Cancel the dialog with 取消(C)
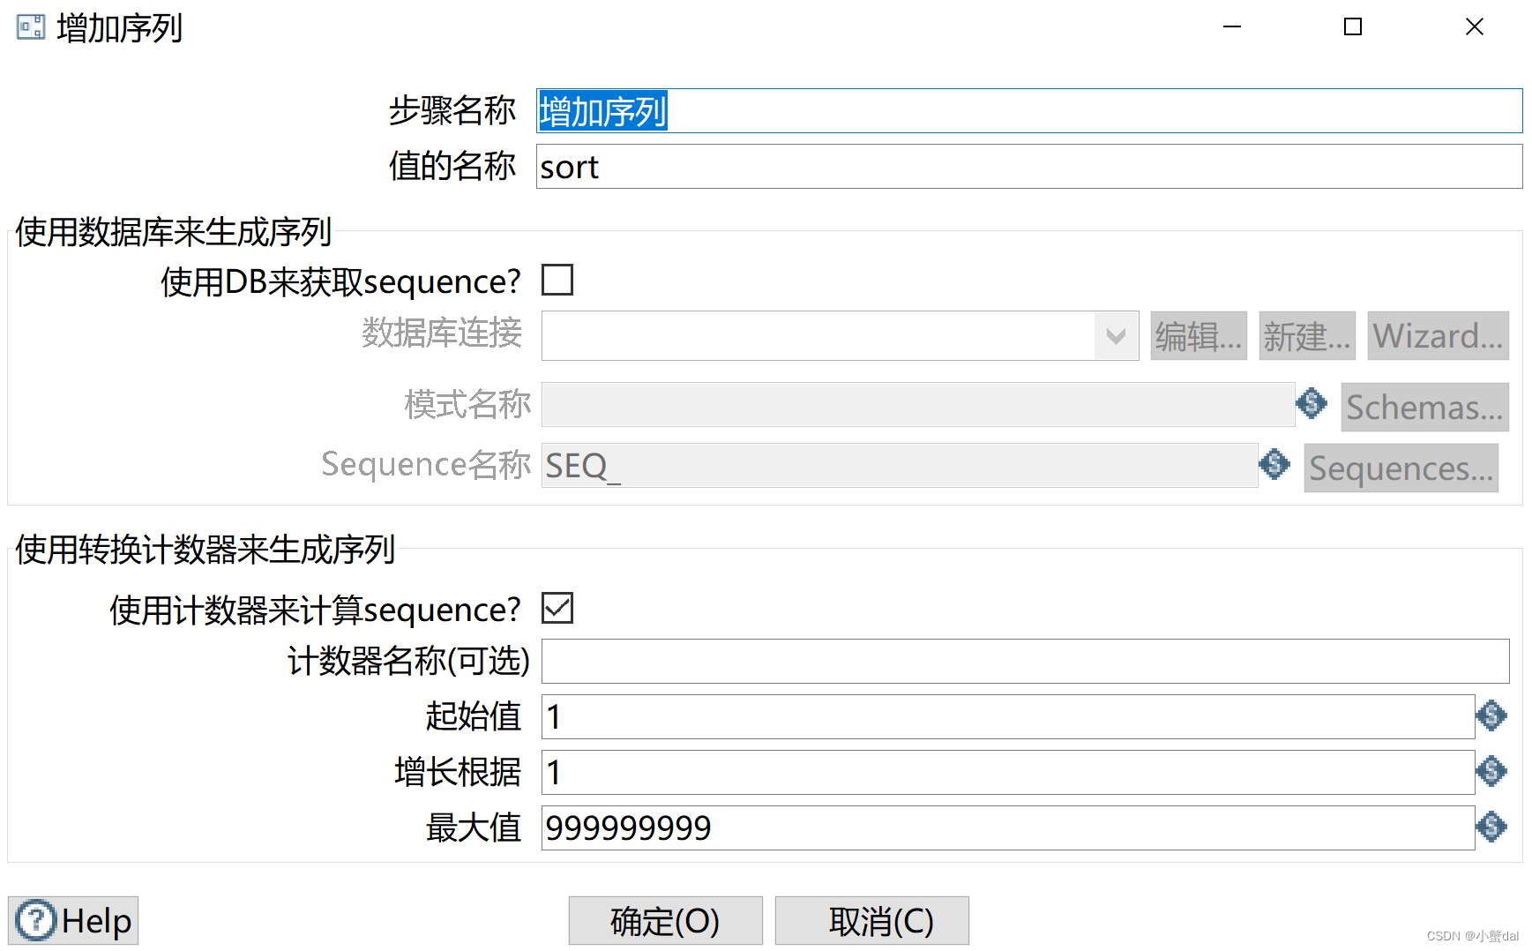 (x=872, y=921)
